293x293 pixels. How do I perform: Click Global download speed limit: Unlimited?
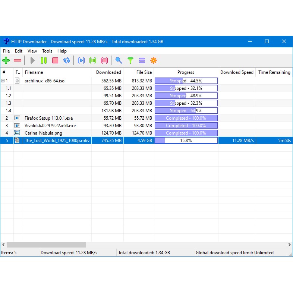pos(234,253)
